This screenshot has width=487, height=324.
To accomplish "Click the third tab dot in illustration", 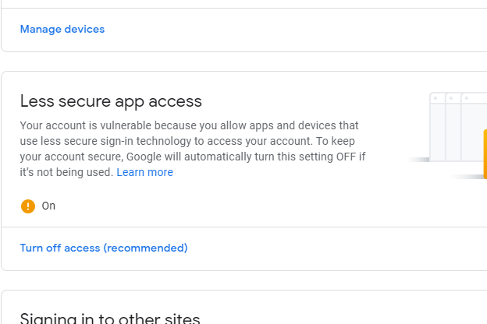I will (x=467, y=98).
